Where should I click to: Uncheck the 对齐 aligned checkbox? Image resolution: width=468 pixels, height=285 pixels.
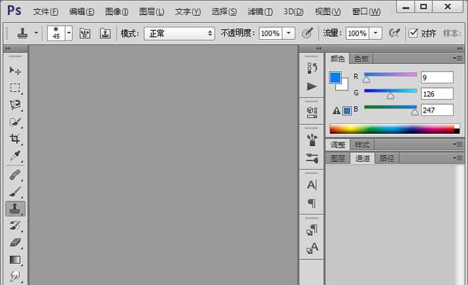[x=413, y=33]
